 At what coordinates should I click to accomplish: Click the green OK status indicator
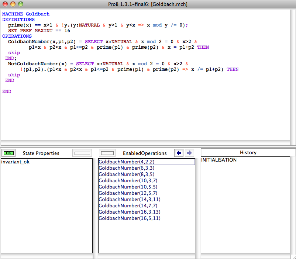click(x=9, y=153)
